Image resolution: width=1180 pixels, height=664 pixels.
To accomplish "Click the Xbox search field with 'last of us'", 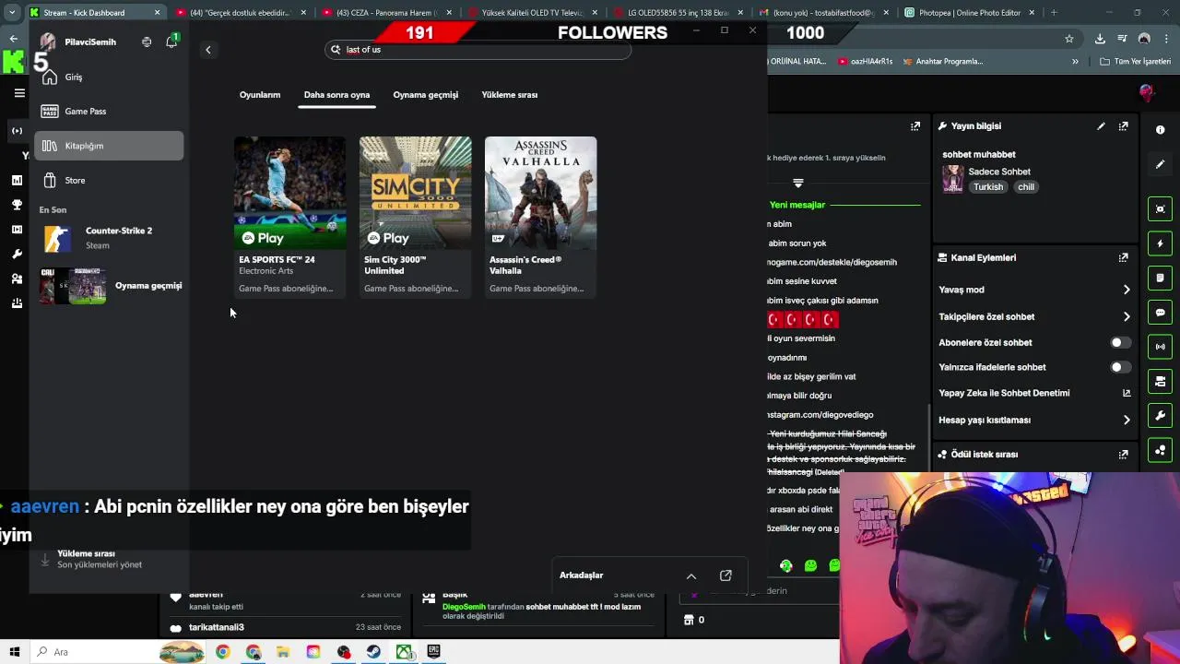I will pos(478,50).
